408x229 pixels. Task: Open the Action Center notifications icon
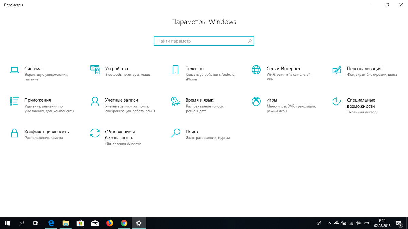point(399,223)
